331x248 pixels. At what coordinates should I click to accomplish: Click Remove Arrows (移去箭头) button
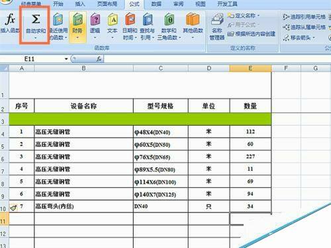point(299,38)
